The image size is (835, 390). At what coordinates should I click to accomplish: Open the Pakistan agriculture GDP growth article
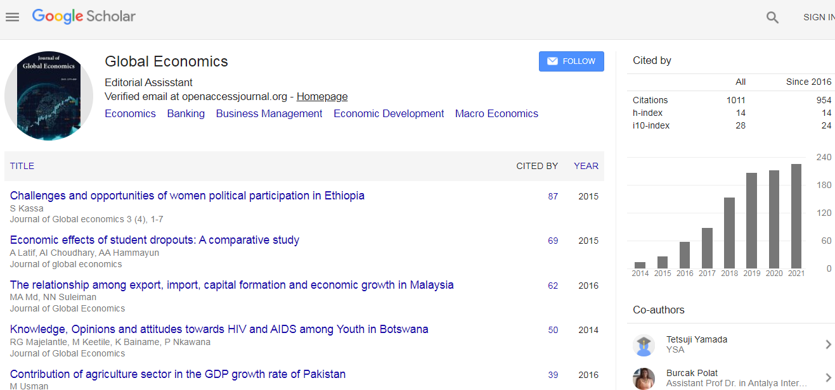click(178, 374)
